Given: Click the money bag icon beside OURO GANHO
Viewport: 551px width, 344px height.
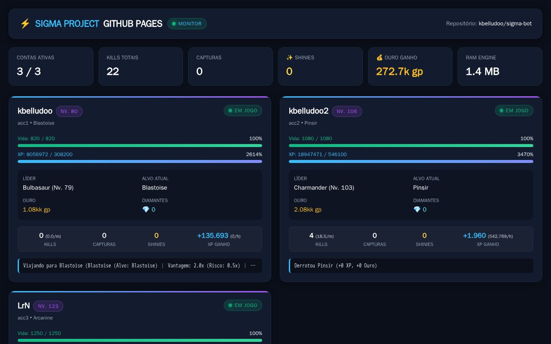Looking at the screenshot, I should (x=379, y=58).
